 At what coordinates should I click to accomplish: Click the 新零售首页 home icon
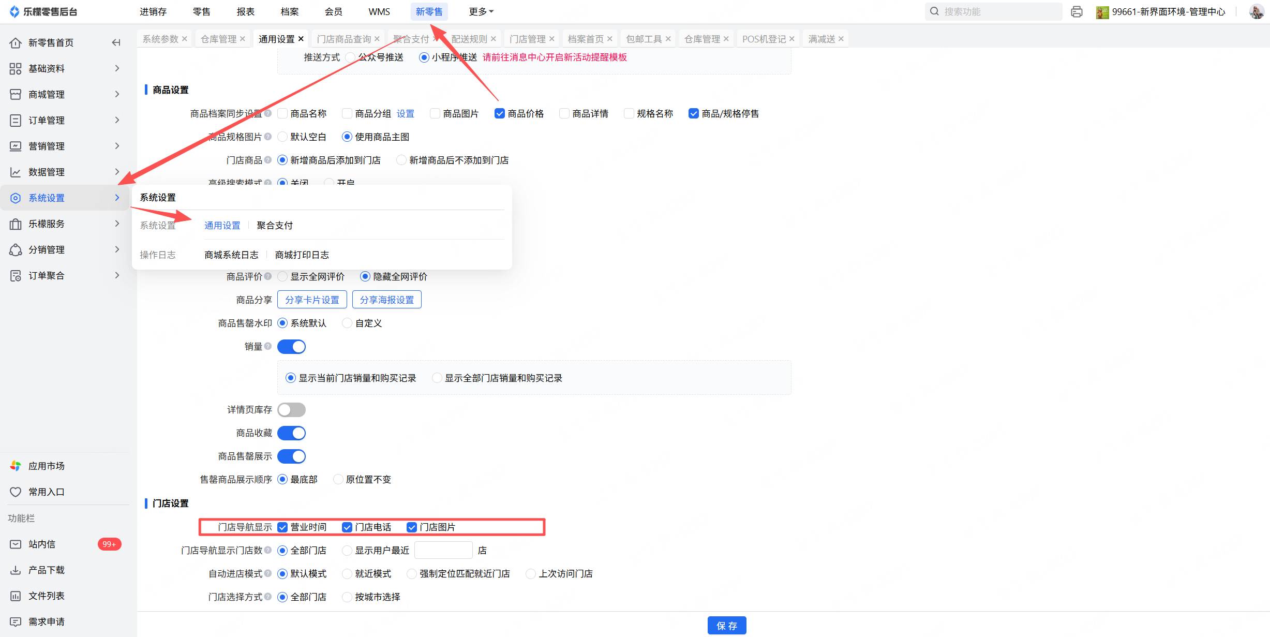coord(16,42)
